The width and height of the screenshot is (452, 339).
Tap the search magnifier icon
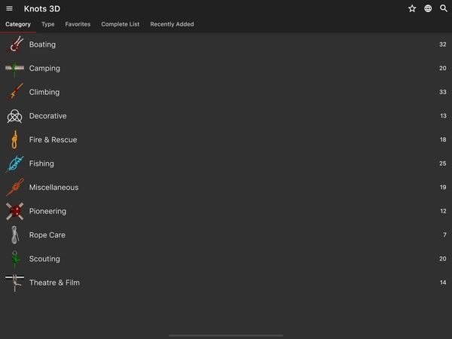click(444, 8)
